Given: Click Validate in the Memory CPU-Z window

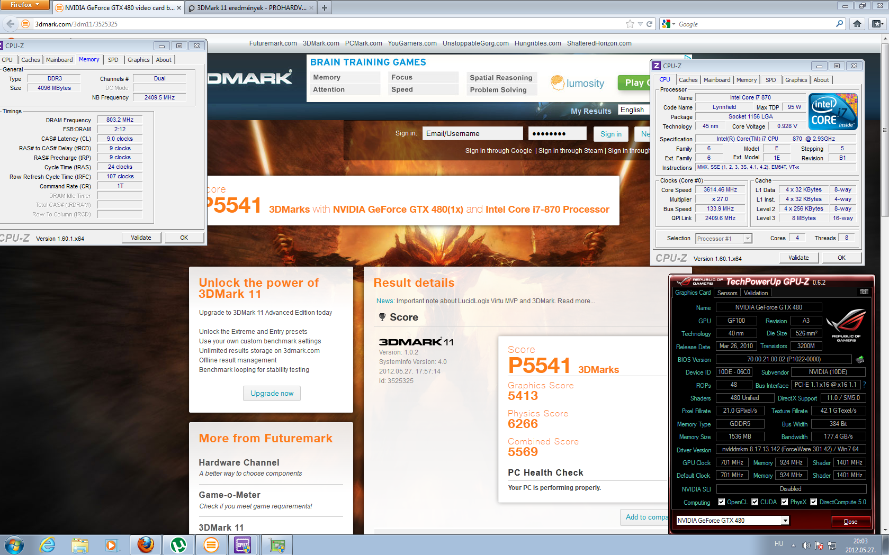Looking at the screenshot, I should tap(141, 238).
